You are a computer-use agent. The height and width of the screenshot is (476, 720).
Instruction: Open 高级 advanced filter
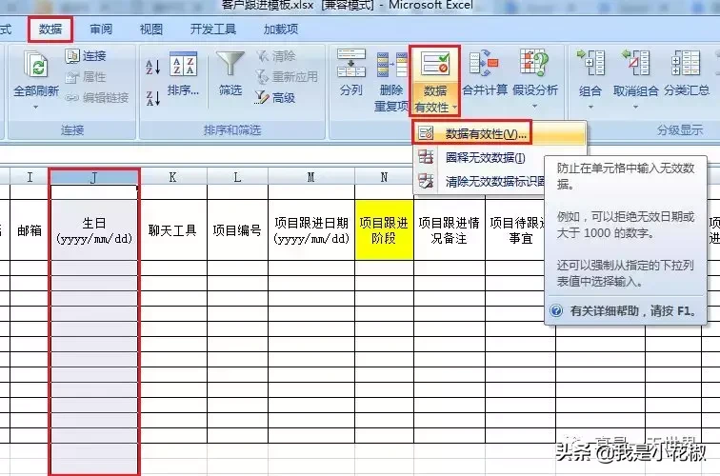[275, 97]
